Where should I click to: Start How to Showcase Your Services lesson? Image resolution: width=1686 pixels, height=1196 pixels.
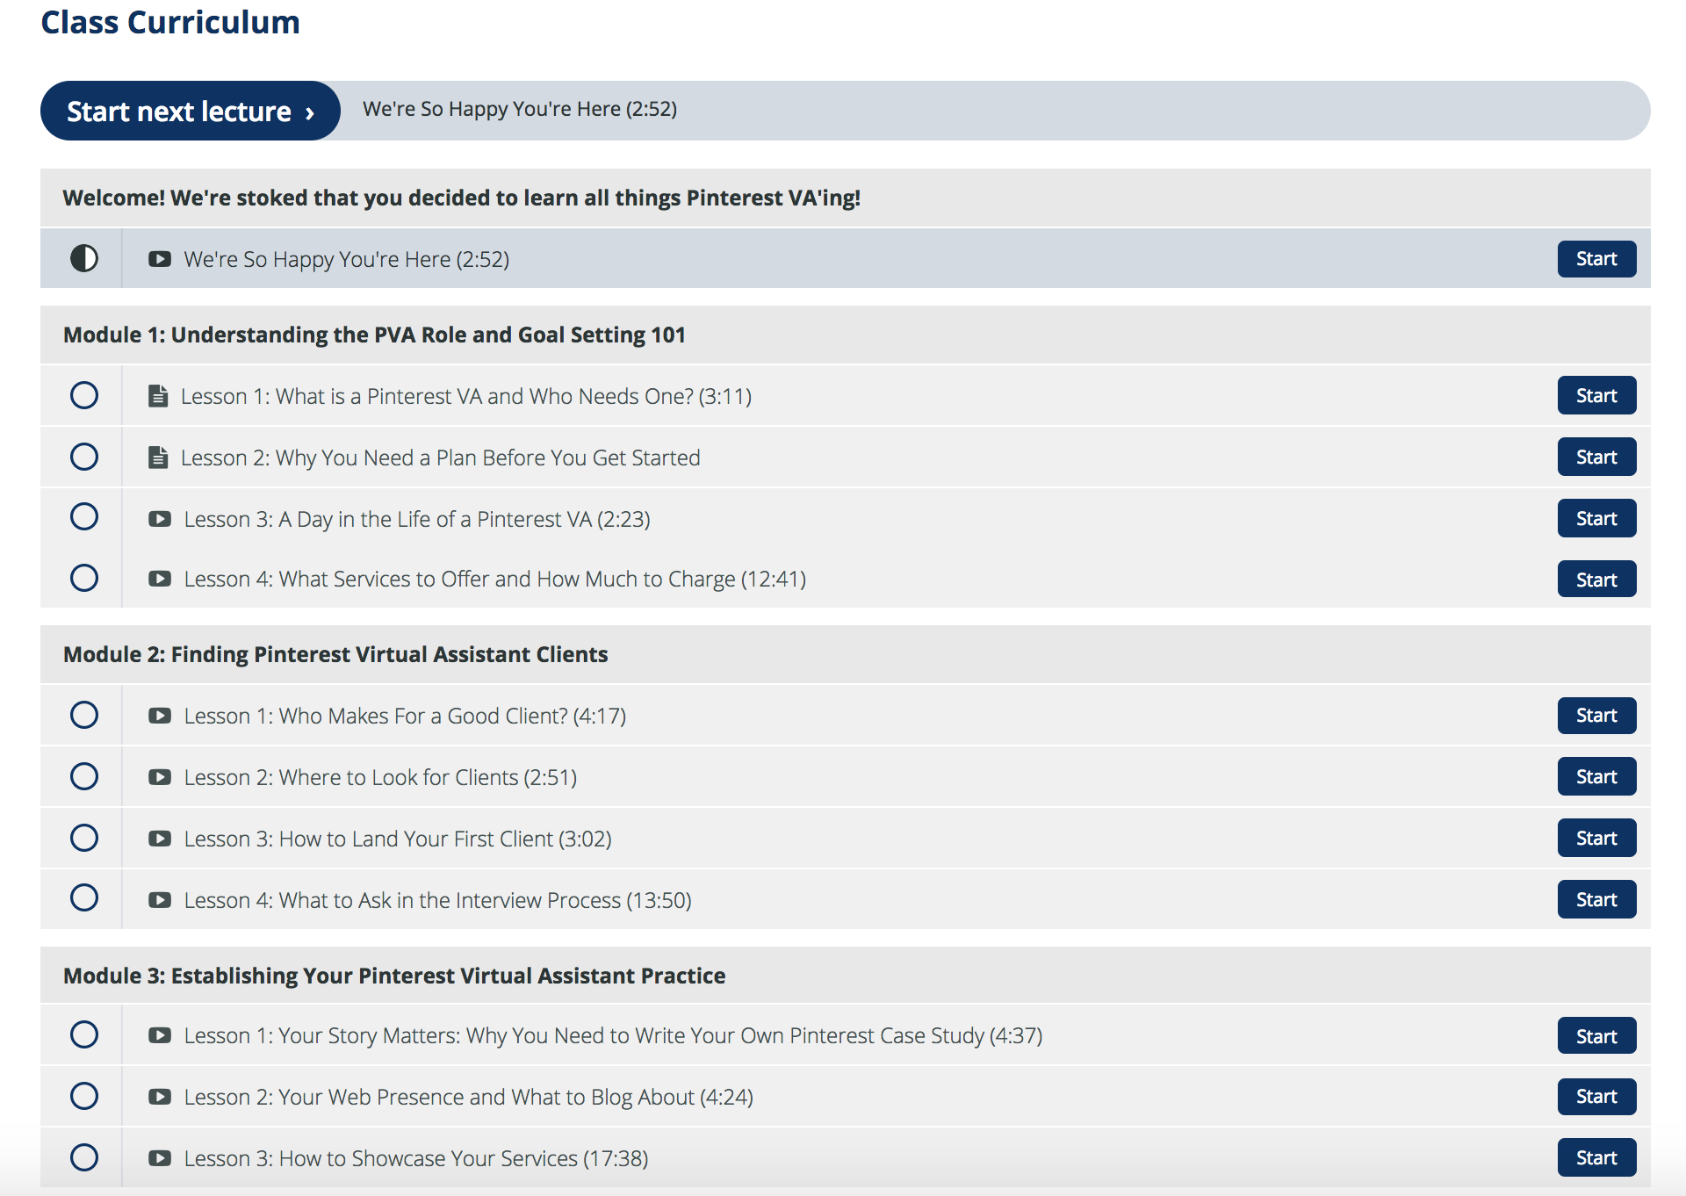tap(1596, 1157)
